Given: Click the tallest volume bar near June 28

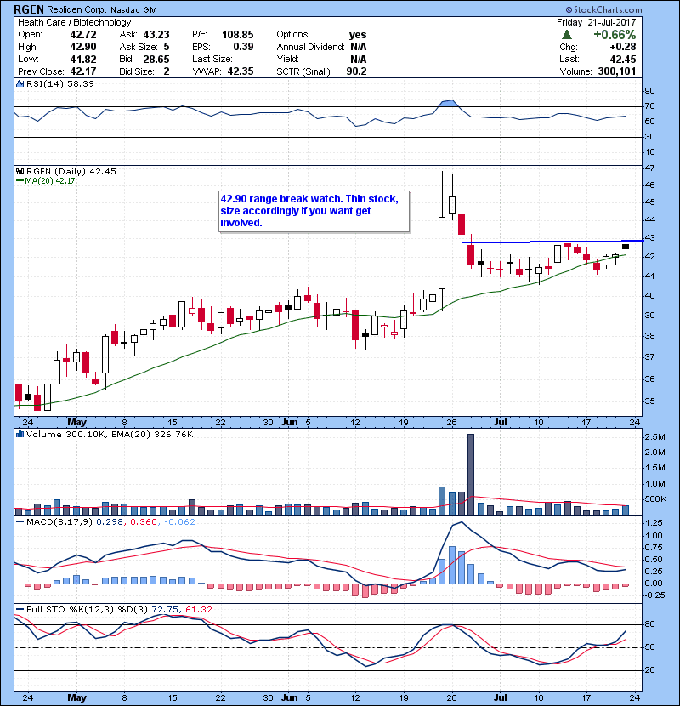Looking at the screenshot, I should point(471,475).
